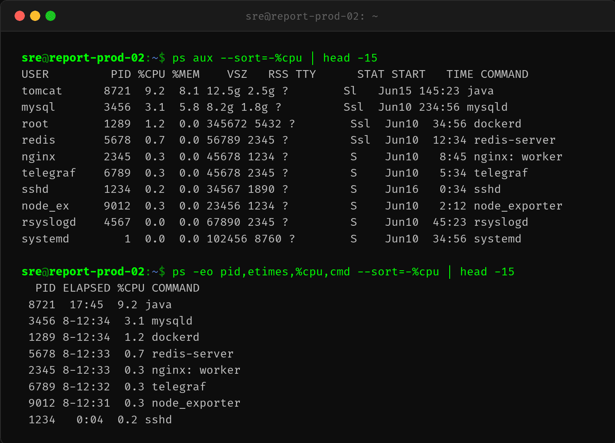Click the 8-12:31 elapsed value
The height and width of the screenshot is (443, 615).
tap(87, 403)
